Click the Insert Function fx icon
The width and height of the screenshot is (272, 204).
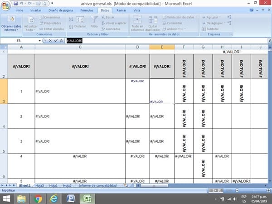(x=61, y=41)
